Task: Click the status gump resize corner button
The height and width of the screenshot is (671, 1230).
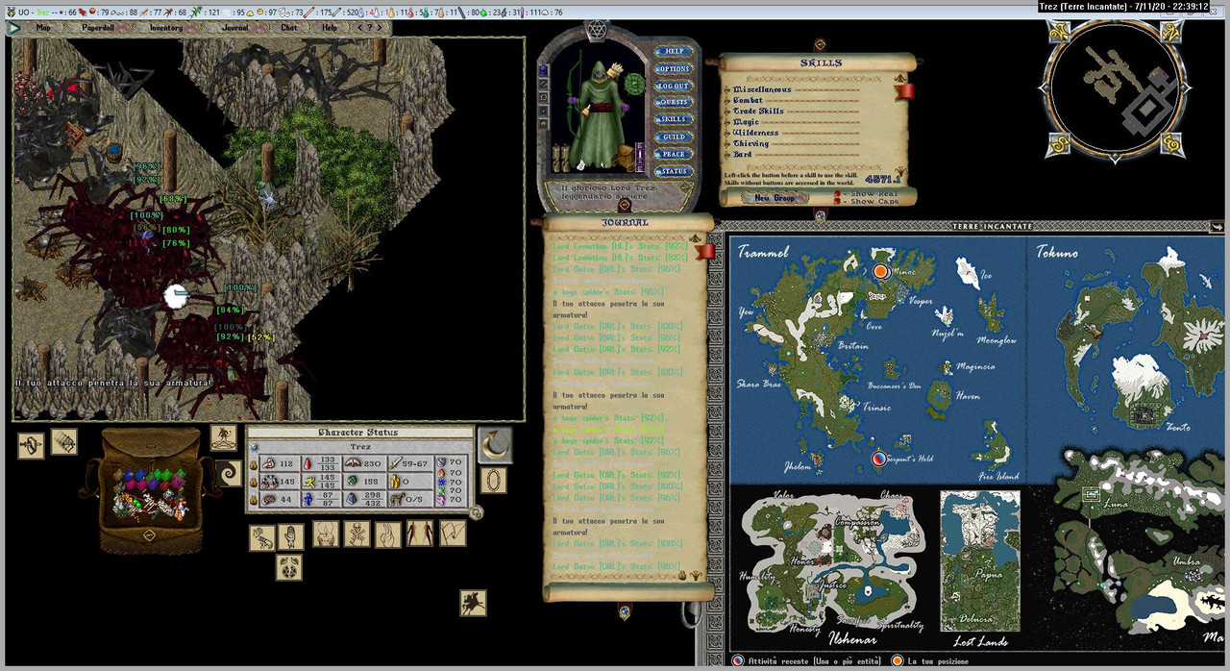Action: click(x=476, y=512)
